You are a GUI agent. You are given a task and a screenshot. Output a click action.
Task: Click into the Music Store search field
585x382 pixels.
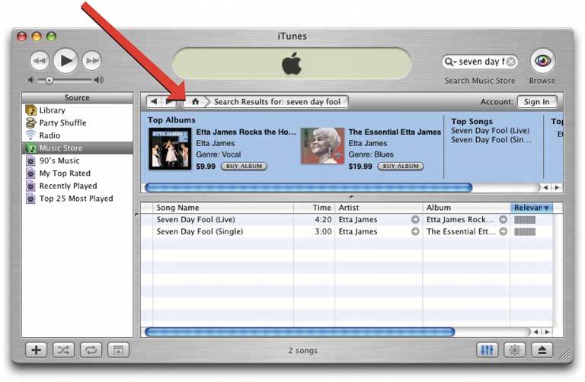pos(481,62)
